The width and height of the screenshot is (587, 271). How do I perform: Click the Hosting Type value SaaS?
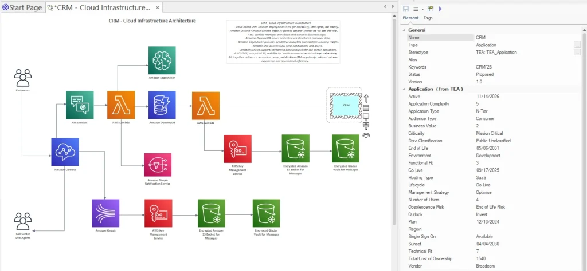(x=481, y=178)
